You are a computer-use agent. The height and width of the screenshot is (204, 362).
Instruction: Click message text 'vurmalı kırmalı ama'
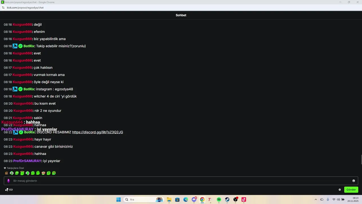[x=49, y=75]
